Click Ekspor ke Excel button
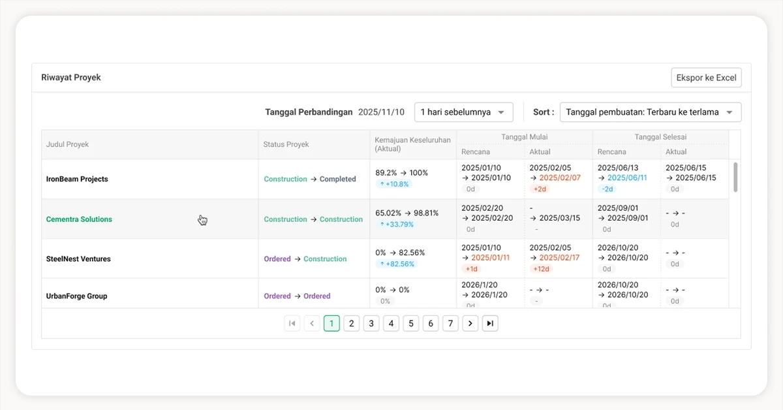 tap(707, 78)
